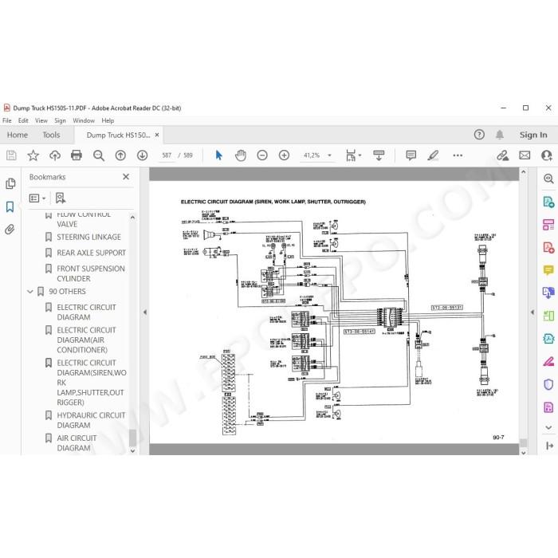The image size is (558, 558).
Task: Open notifications bell
Action: click(500, 135)
